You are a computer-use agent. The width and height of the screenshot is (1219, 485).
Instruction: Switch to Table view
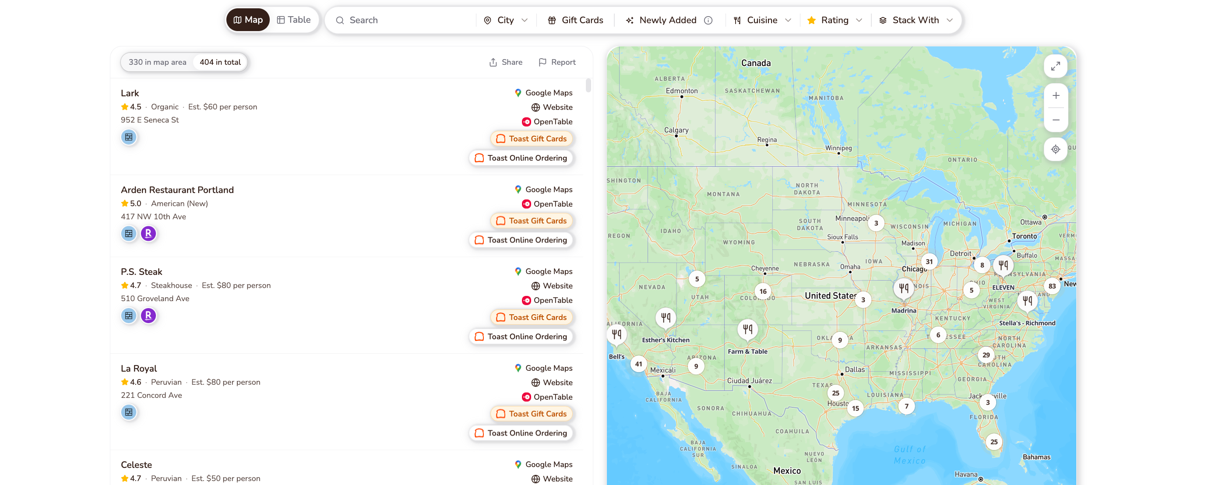coord(293,20)
